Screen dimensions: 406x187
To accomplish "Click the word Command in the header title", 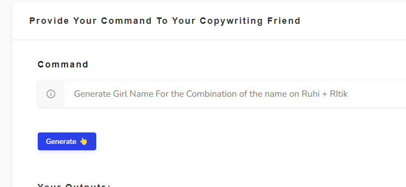I will point(127,21).
